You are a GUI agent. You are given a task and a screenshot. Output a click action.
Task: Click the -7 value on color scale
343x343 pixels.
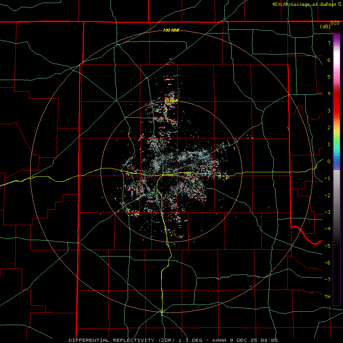point(327,280)
